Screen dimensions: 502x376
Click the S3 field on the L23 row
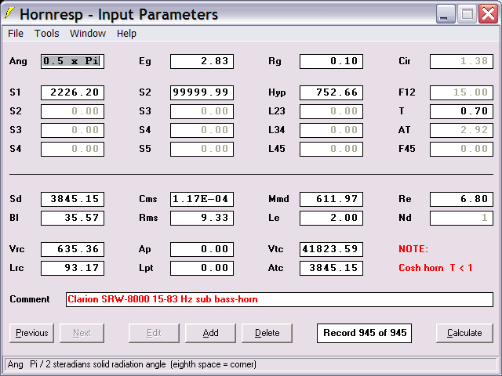pyautogui.click(x=202, y=111)
